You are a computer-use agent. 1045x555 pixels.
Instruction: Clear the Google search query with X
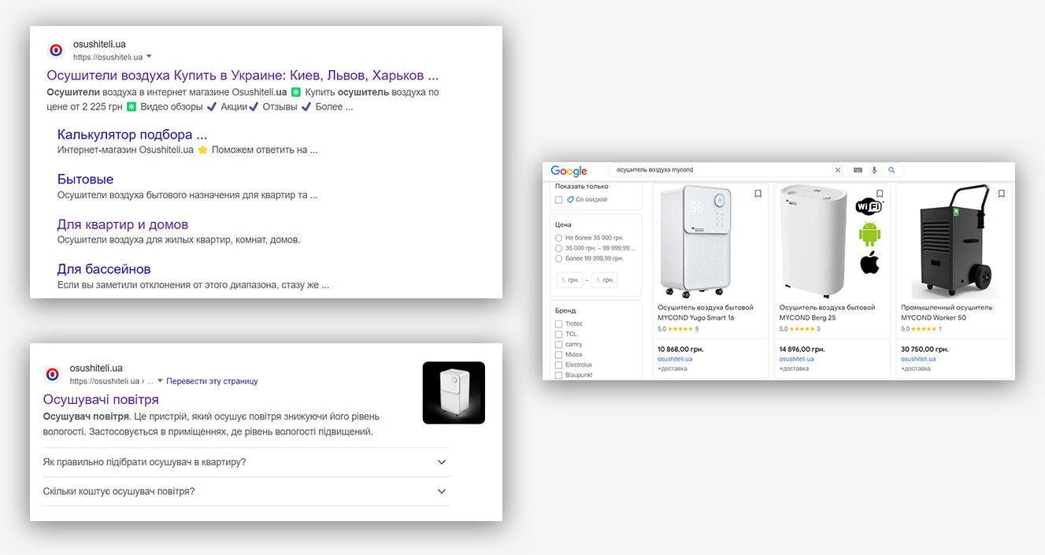point(838,170)
